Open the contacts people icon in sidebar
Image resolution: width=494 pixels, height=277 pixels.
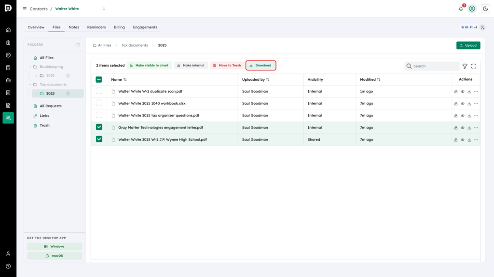[8, 118]
